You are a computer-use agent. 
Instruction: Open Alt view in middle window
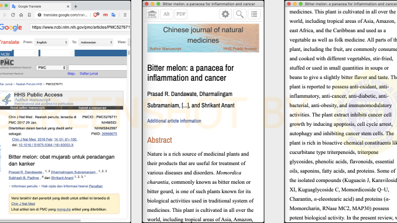[x=166, y=14]
